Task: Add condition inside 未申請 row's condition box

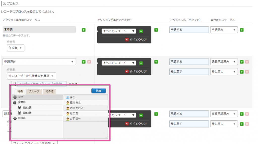Action: (141, 31)
